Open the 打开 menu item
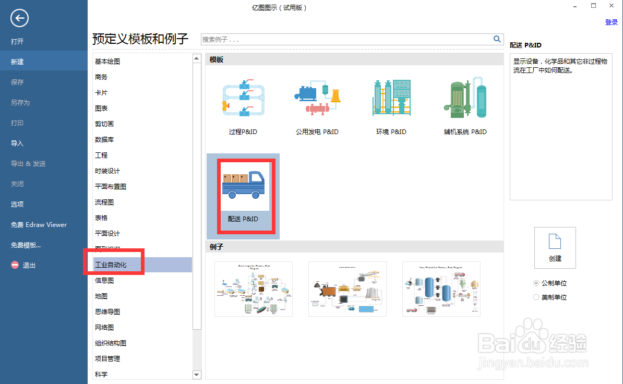This screenshot has width=623, height=384. [x=17, y=41]
